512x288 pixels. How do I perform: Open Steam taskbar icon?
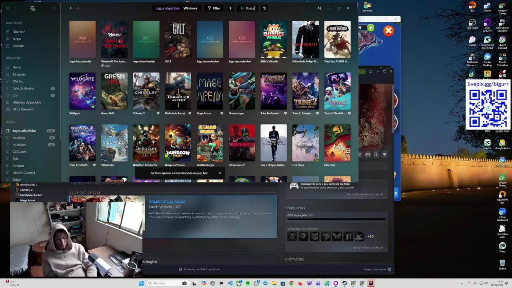click(344, 283)
